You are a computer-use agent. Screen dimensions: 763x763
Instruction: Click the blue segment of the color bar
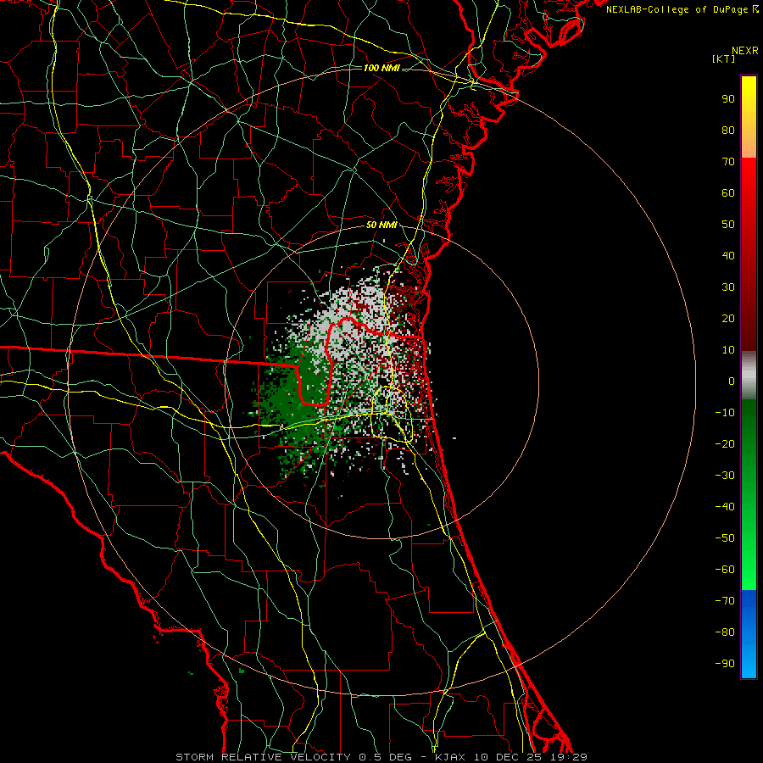coord(749,634)
